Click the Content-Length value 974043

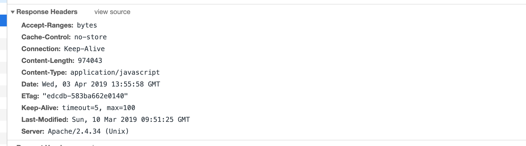coord(90,61)
